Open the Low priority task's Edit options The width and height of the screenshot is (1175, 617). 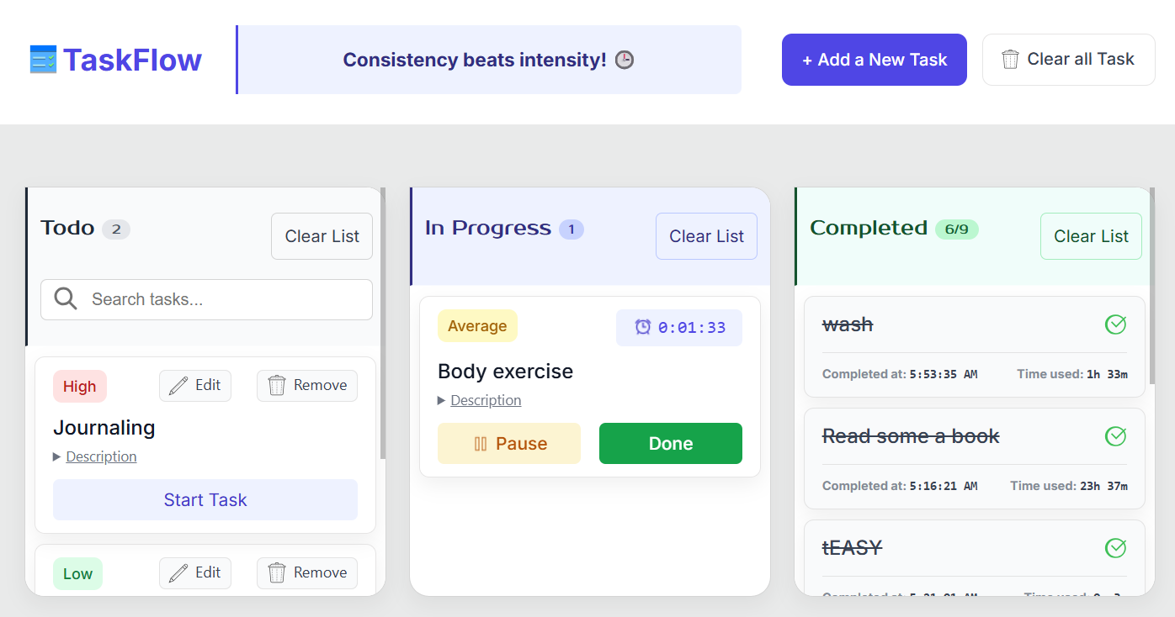[x=195, y=572]
